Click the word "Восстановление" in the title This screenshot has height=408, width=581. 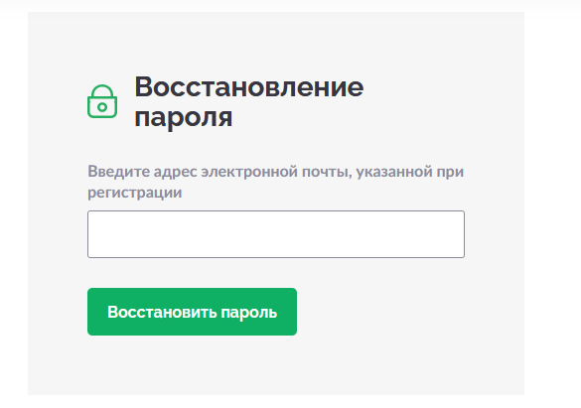pos(249,87)
